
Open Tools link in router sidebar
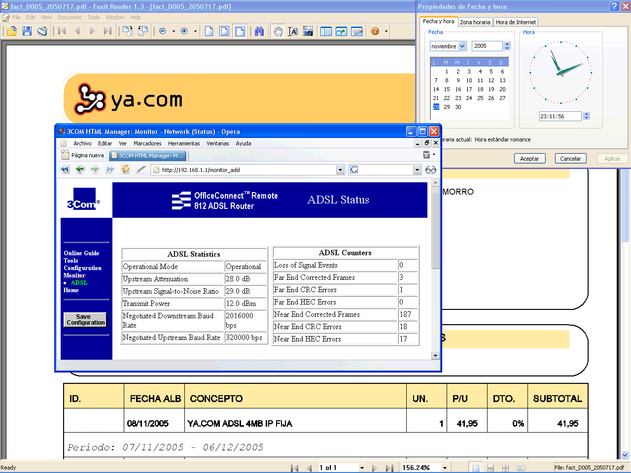pyautogui.click(x=70, y=261)
